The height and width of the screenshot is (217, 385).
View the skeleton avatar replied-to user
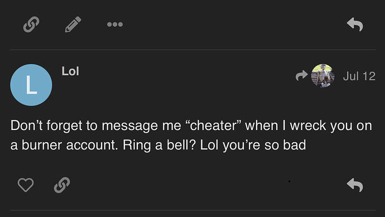point(323,76)
